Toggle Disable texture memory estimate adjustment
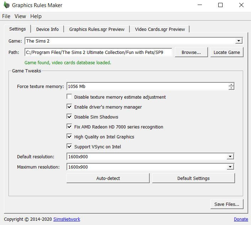 (69, 97)
